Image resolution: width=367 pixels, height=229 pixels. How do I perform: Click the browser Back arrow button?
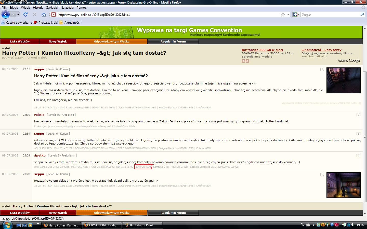(6, 15)
